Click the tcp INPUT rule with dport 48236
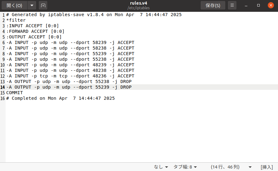The height and width of the screenshot is (171, 278). pyautogui.click(x=70, y=76)
